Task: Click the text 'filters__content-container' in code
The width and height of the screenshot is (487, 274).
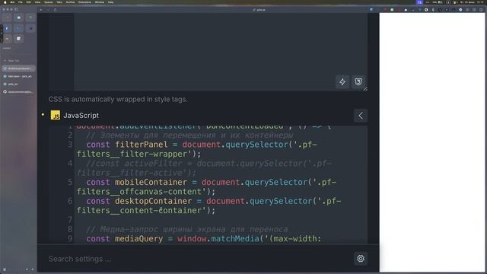Action: point(139,211)
